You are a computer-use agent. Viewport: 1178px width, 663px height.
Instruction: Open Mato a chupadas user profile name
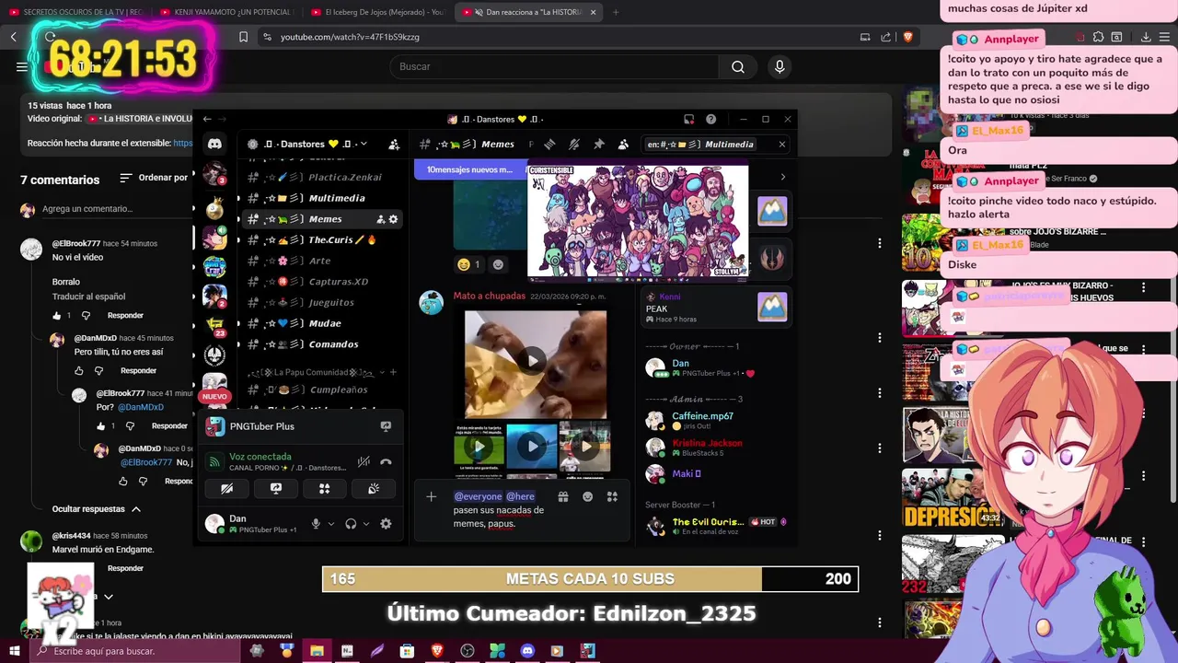489,297
